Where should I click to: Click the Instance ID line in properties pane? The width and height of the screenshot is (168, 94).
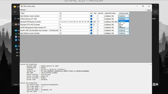coord(58,71)
